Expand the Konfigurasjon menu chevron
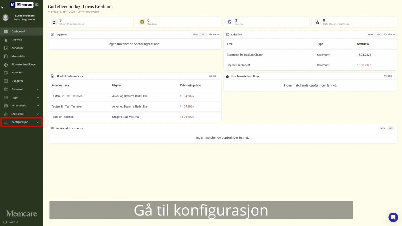The width and height of the screenshot is (402, 226). tap(38, 122)
